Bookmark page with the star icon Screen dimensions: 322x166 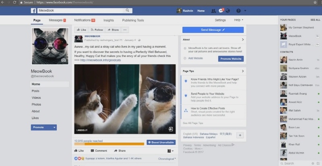tap(315, 2)
